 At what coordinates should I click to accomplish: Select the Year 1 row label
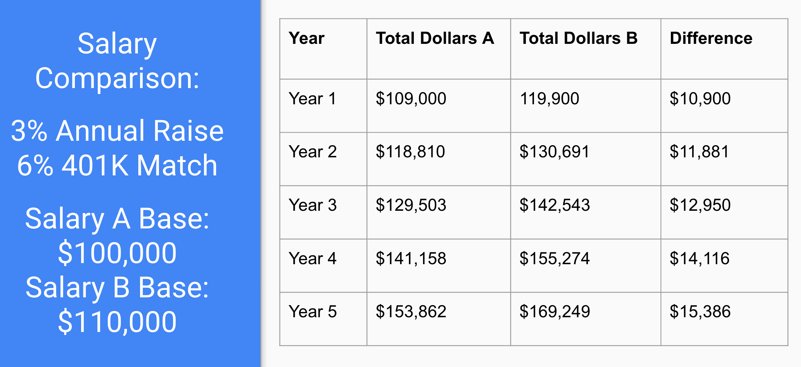click(312, 99)
